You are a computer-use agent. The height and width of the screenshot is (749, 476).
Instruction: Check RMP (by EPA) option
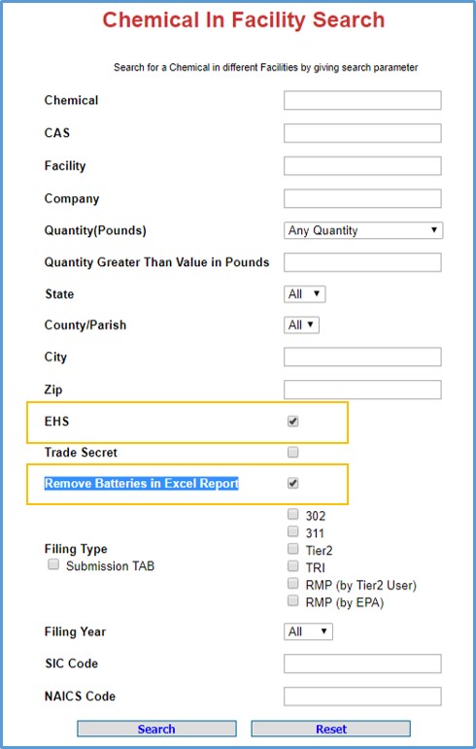(292, 600)
